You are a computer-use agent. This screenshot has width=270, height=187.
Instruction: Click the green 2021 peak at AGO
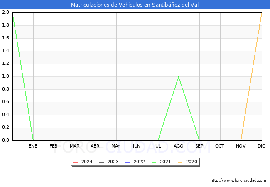pos(179,77)
